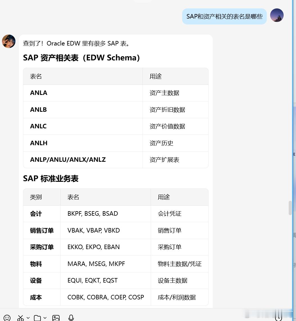Click the microphone voice icon

point(71,318)
